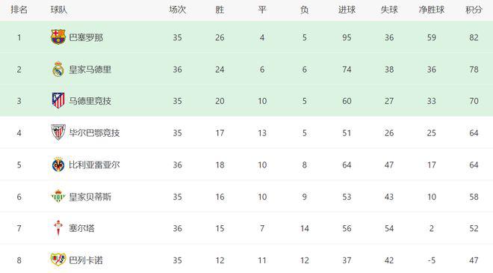
Task: Click the 净胜球 column header
Action: [x=432, y=10]
